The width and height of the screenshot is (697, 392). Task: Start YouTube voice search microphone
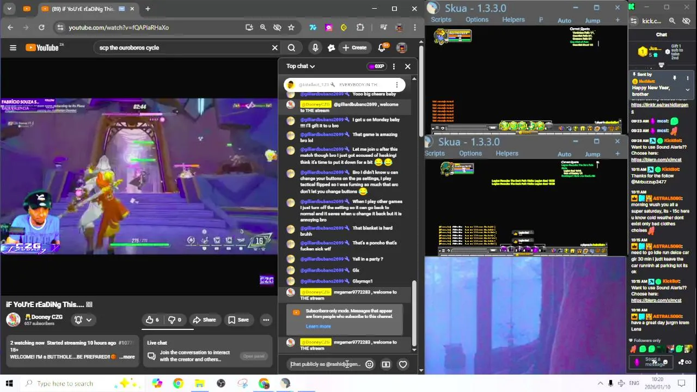coord(315,48)
